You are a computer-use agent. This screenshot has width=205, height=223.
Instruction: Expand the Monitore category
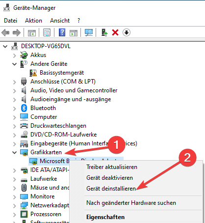point(15,197)
